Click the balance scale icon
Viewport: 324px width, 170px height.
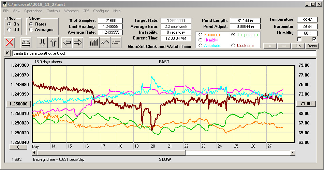click(26, 42)
